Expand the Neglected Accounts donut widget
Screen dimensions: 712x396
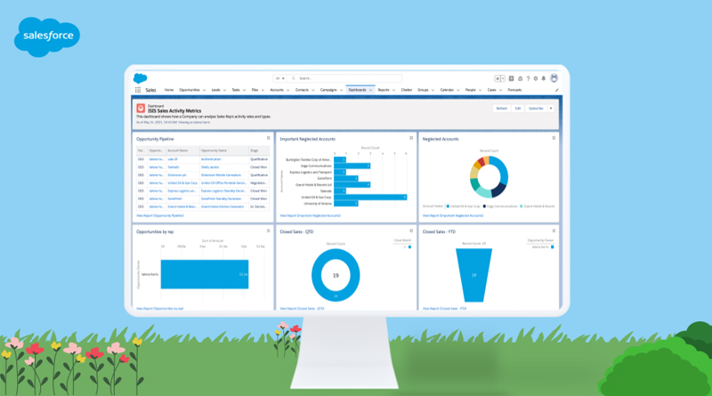554,138
